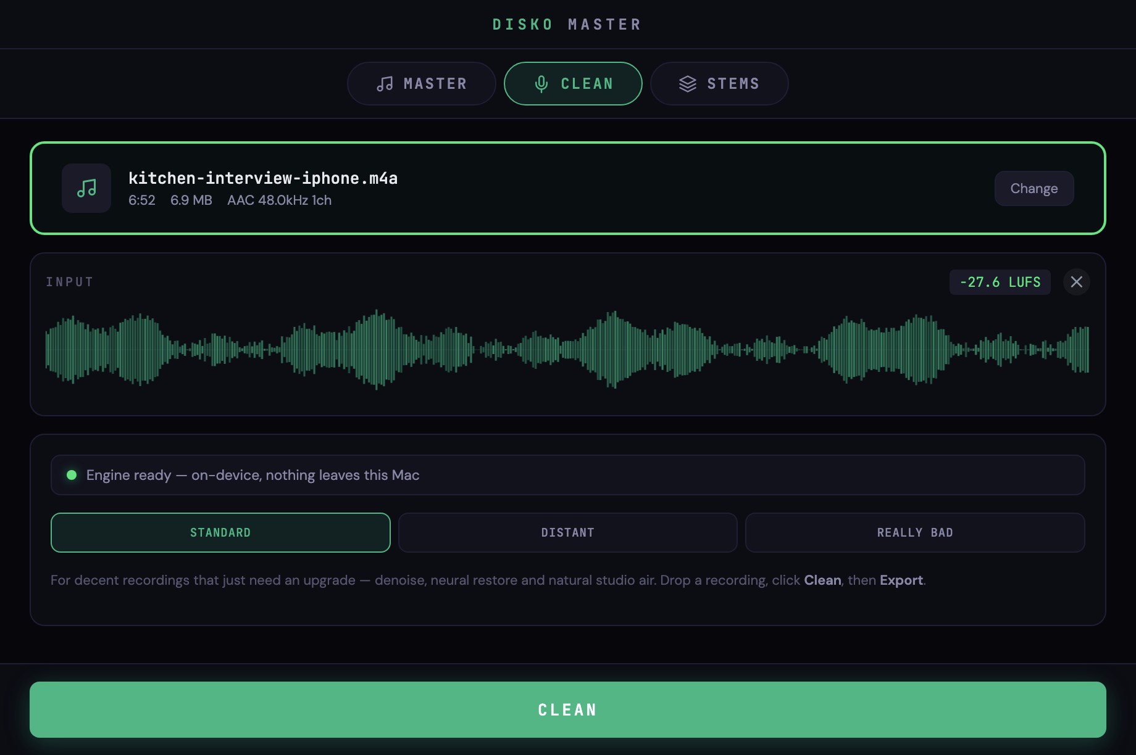Dismiss the input waveform with the X button
This screenshot has height=755, width=1136.
[1076, 282]
